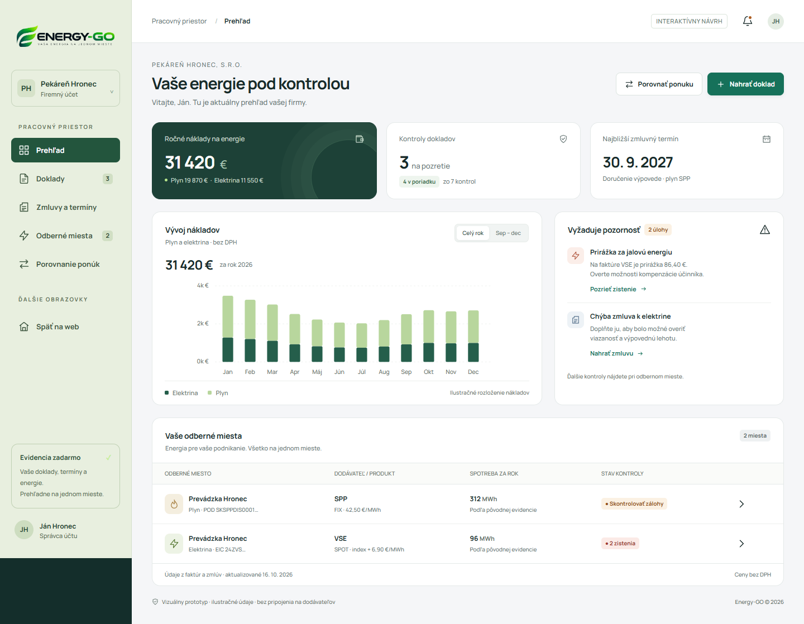
Task: Click wallet icon on annual costs card
Action: tap(360, 139)
